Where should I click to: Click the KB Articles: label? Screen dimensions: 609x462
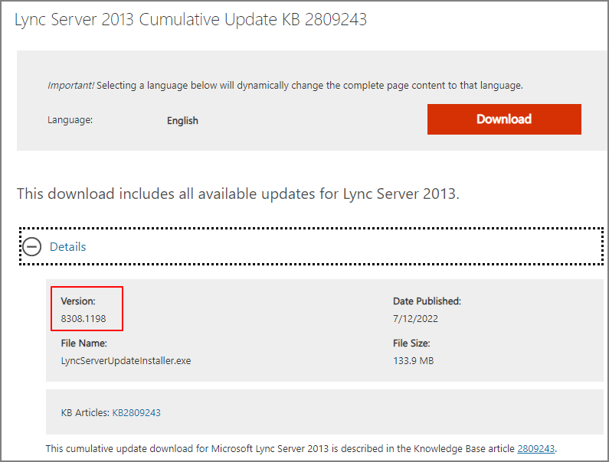[x=85, y=413]
